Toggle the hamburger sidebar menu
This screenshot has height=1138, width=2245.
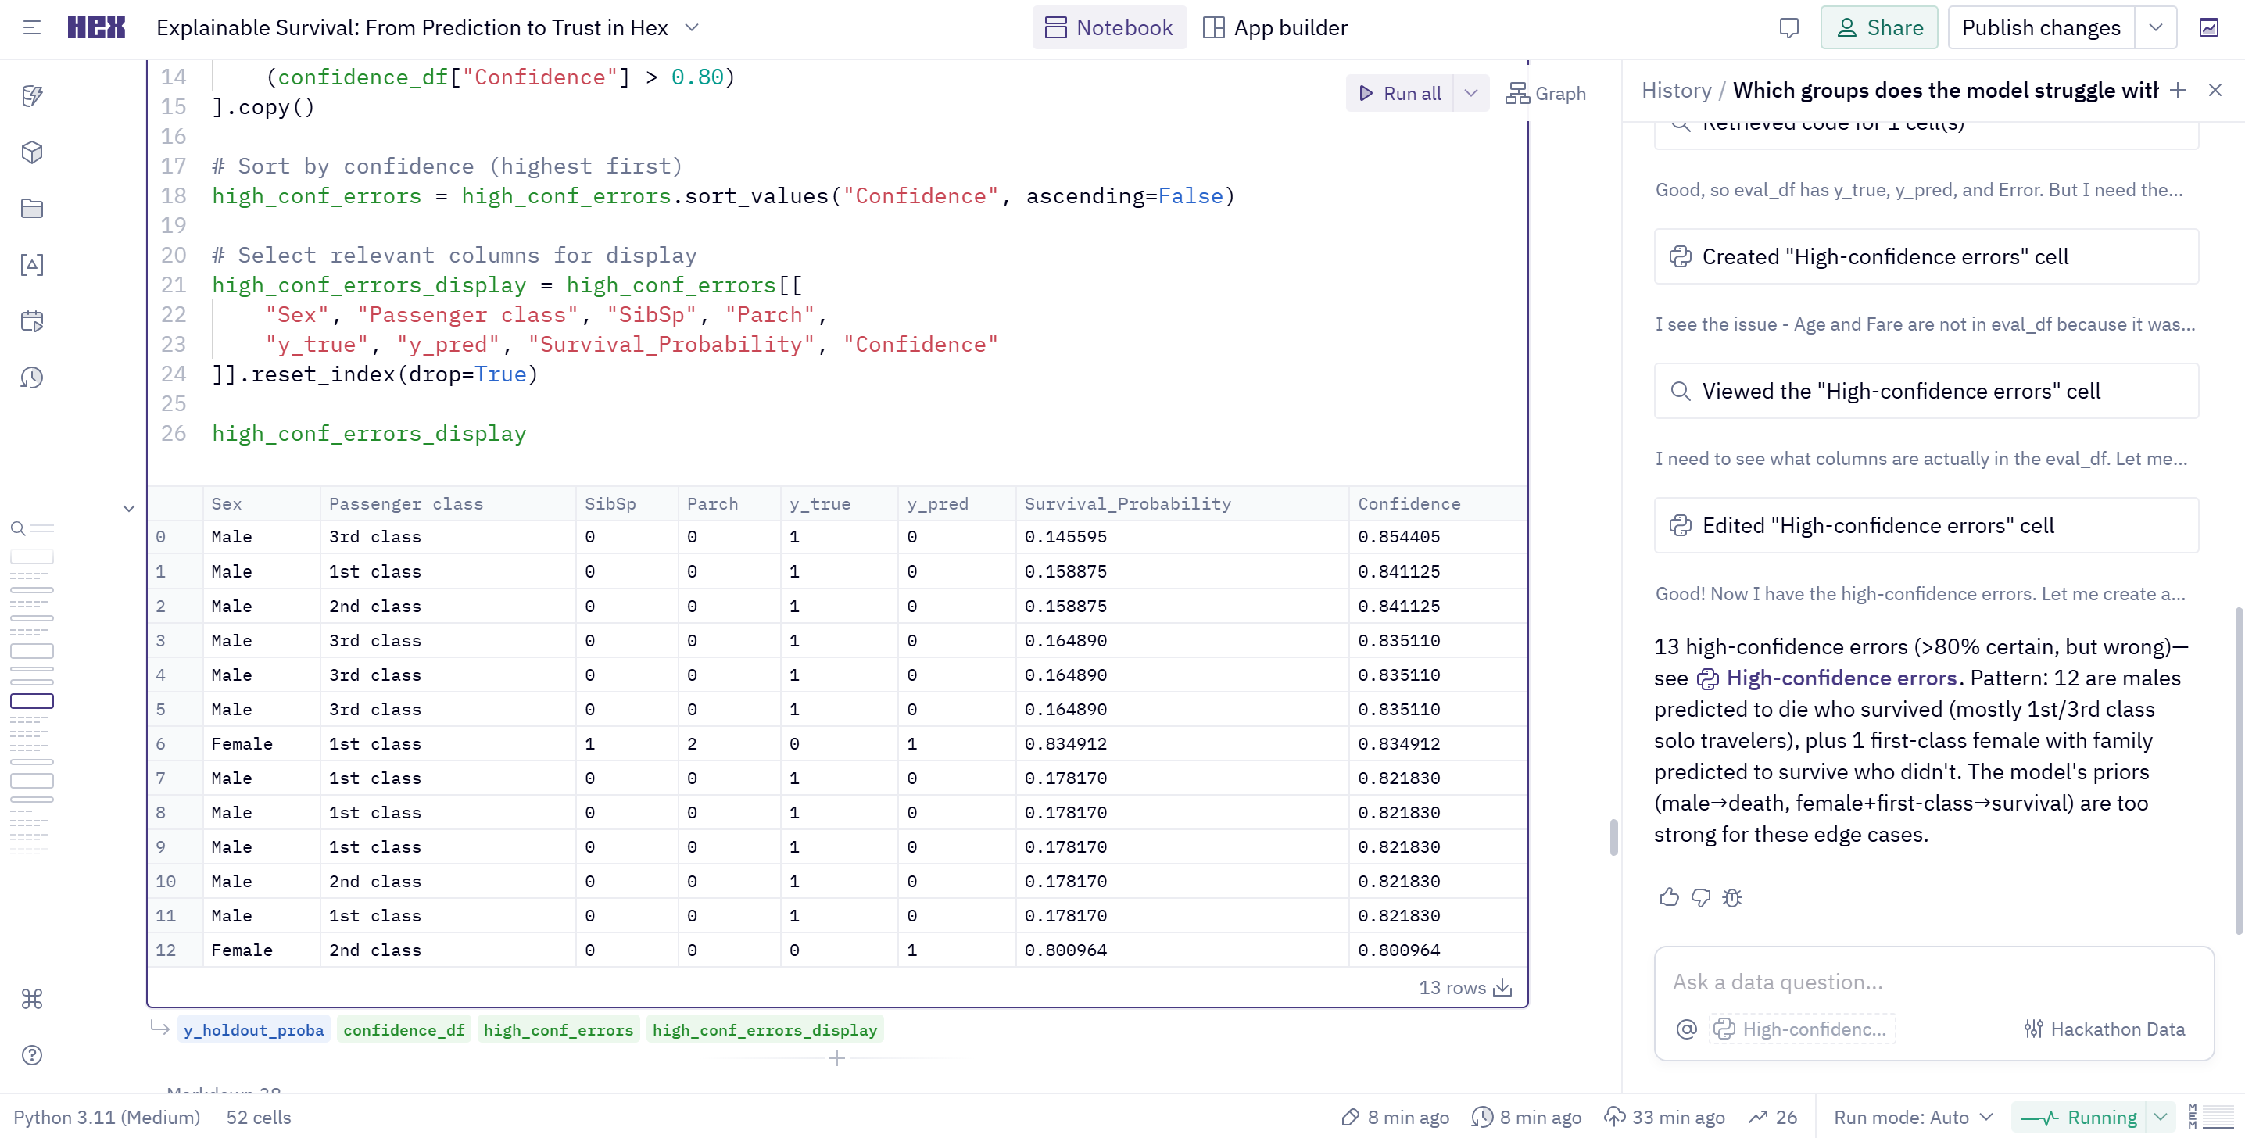[32, 28]
